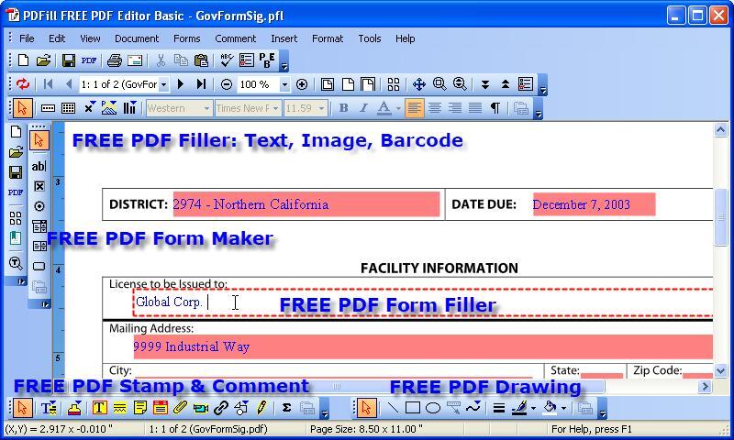
Task: Click the License to be Issued text field
Action: (423, 302)
